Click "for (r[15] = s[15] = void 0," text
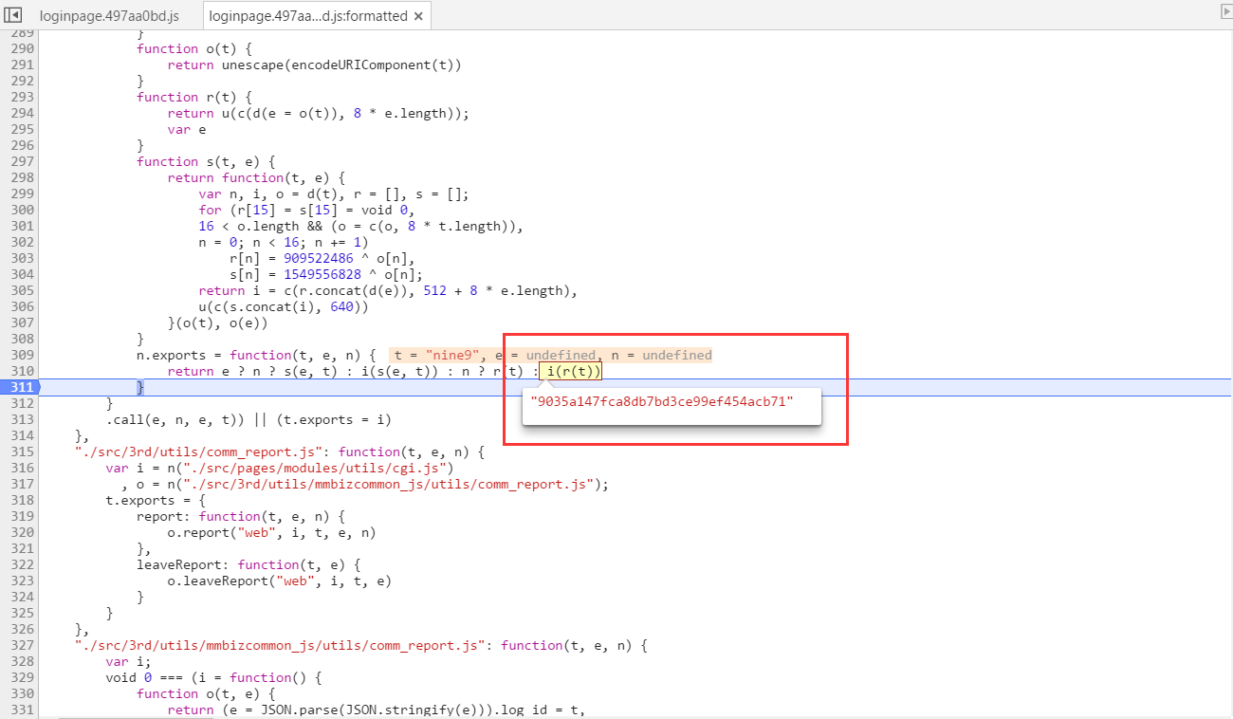The height and width of the screenshot is (719, 1233). tap(306, 210)
